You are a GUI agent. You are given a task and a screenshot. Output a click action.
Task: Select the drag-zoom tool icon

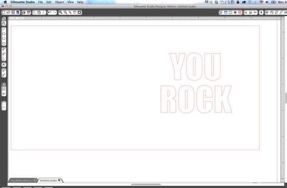tap(70, 12)
